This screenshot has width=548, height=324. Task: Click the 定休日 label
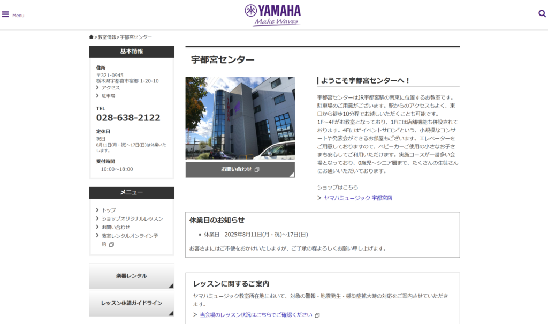pyautogui.click(x=103, y=132)
